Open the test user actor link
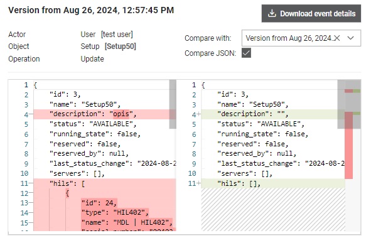This screenshot has width=371, height=238. click(117, 35)
